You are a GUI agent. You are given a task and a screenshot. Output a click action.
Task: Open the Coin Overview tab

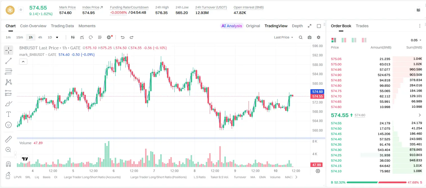(33, 26)
